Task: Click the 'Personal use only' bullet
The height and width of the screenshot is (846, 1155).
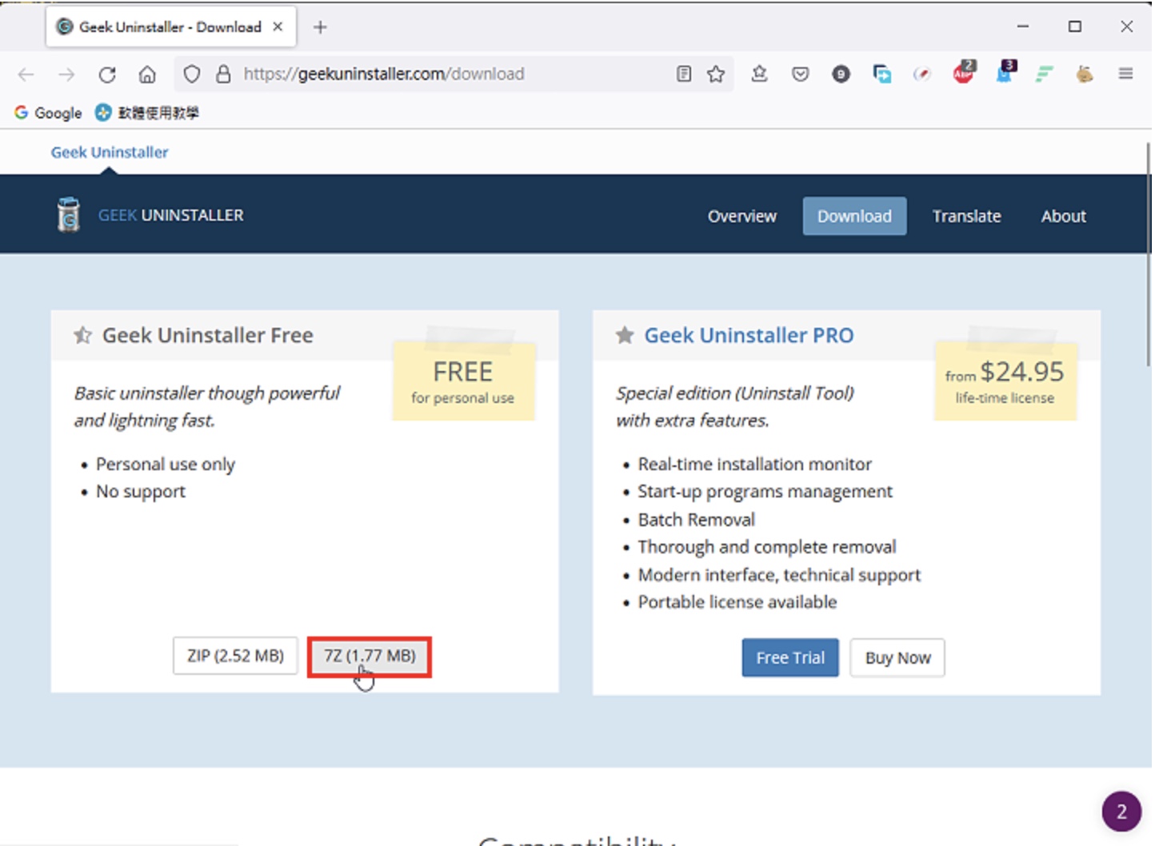Action: 166,465
